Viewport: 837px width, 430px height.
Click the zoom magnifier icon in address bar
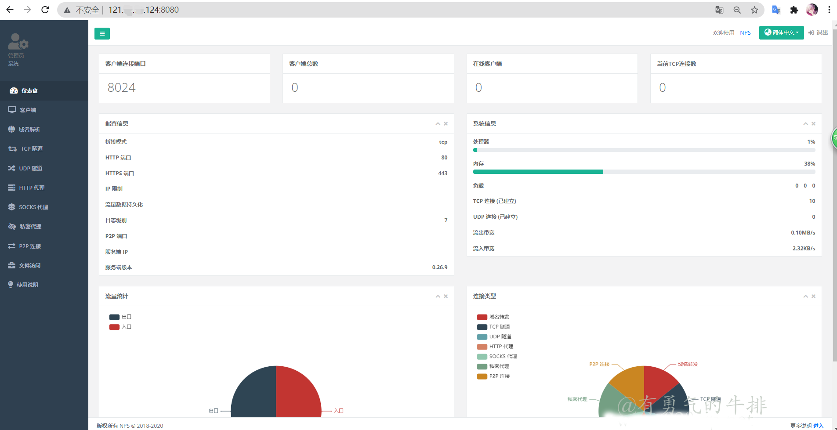tap(737, 10)
